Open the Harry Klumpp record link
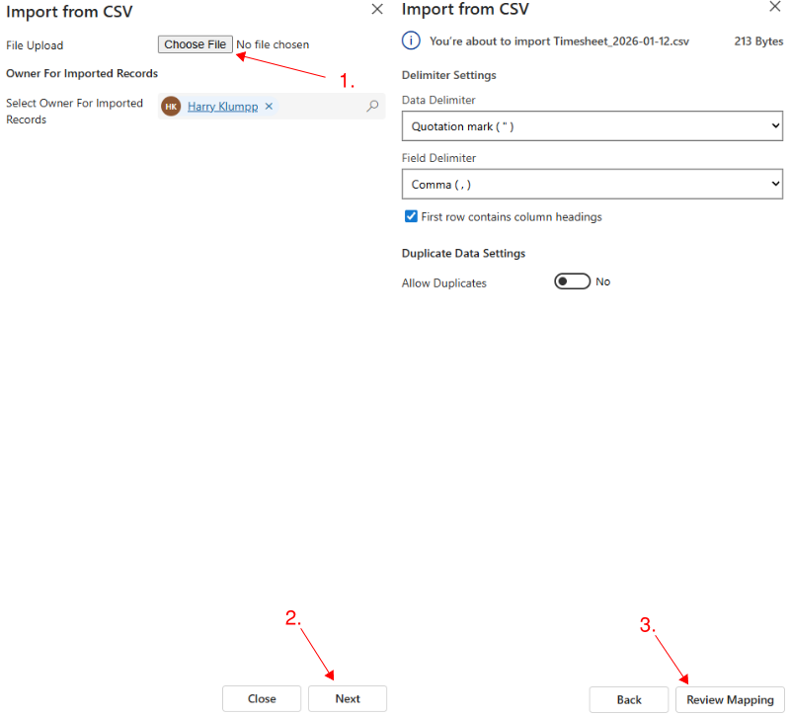This screenshot has height=717, width=790. coord(223,106)
